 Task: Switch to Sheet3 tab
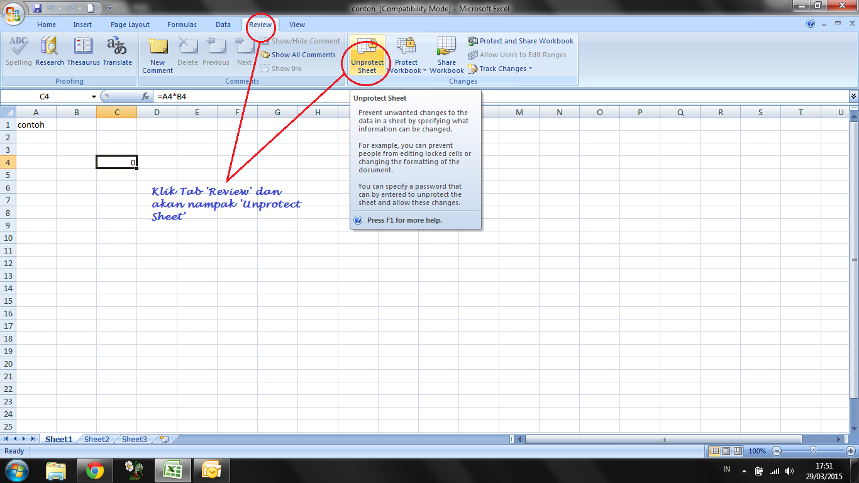[x=135, y=440]
